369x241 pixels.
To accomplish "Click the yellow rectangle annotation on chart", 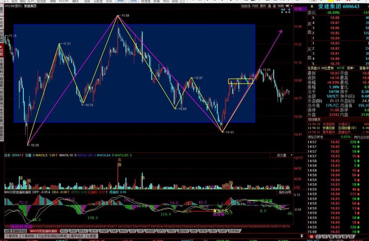I will point(241,81).
